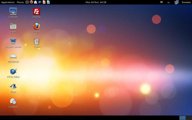
Task: Open the home folder icon
Action: click(x=13, y=26)
